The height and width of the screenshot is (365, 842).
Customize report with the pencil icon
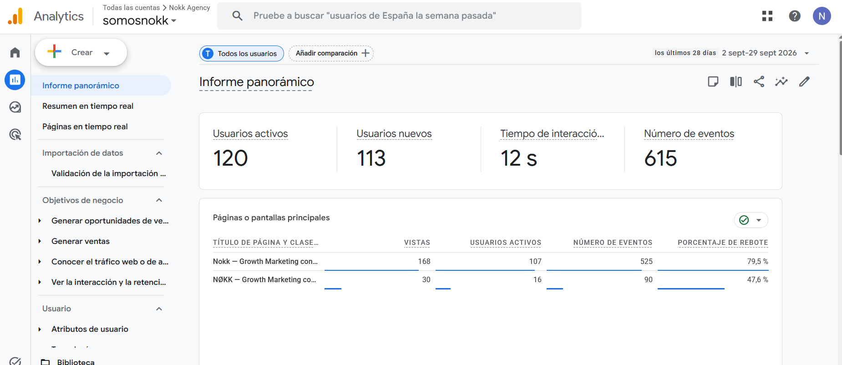pos(804,81)
